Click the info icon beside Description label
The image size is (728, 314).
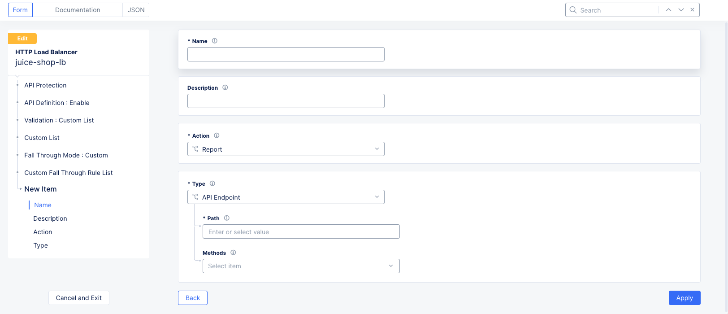click(225, 87)
